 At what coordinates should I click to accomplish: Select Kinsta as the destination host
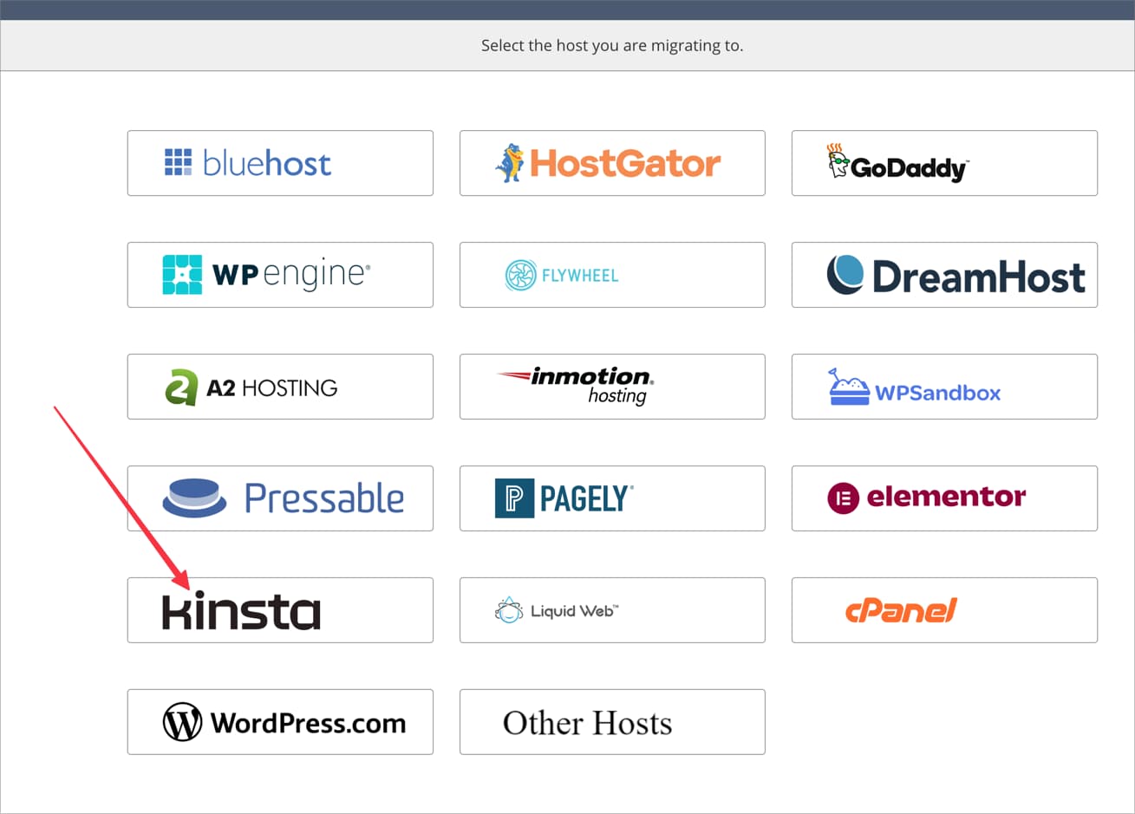pos(280,610)
